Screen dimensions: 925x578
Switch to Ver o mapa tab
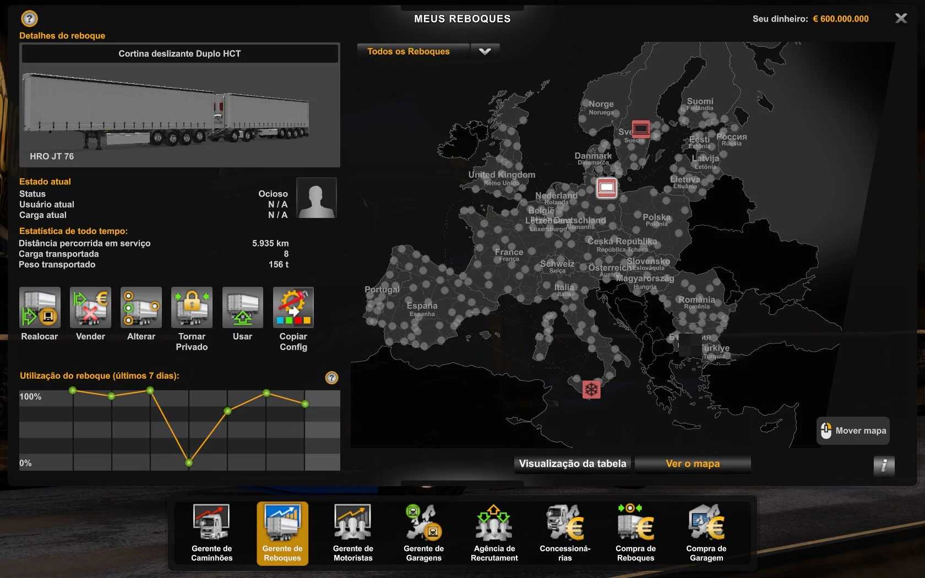[692, 464]
